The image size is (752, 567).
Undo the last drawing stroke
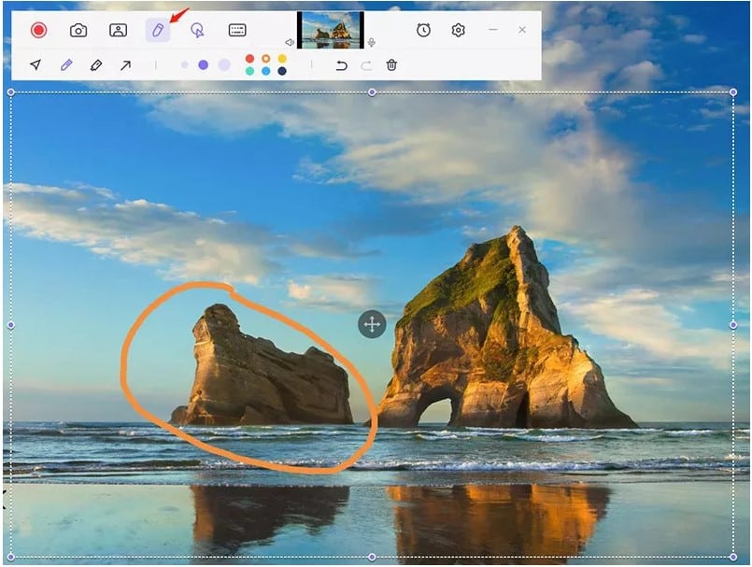click(342, 65)
